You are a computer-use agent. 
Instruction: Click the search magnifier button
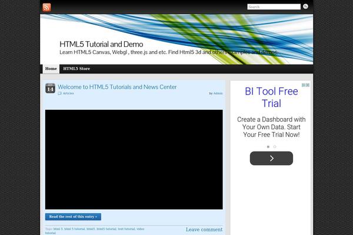[x=305, y=6]
